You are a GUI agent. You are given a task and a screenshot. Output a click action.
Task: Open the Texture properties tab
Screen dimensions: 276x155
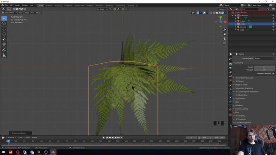tap(230, 115)
